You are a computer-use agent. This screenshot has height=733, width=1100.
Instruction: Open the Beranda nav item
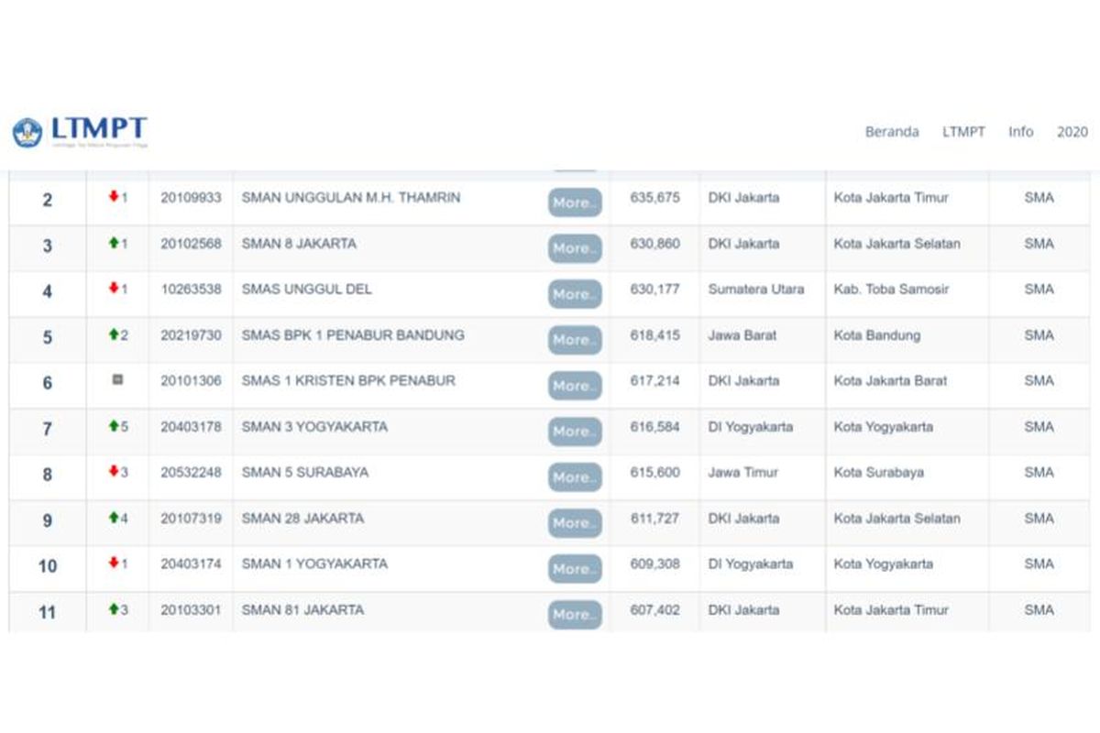[x=892, y=132]
